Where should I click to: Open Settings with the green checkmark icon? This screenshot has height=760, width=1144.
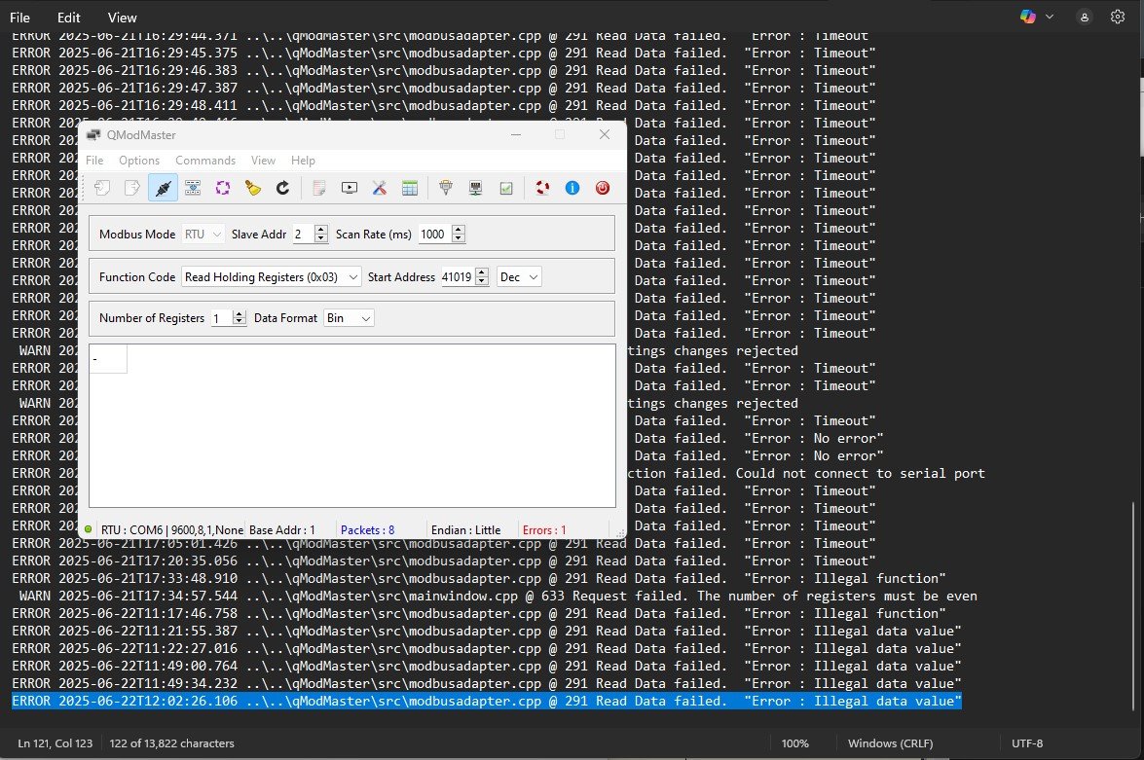coord(506,188)
